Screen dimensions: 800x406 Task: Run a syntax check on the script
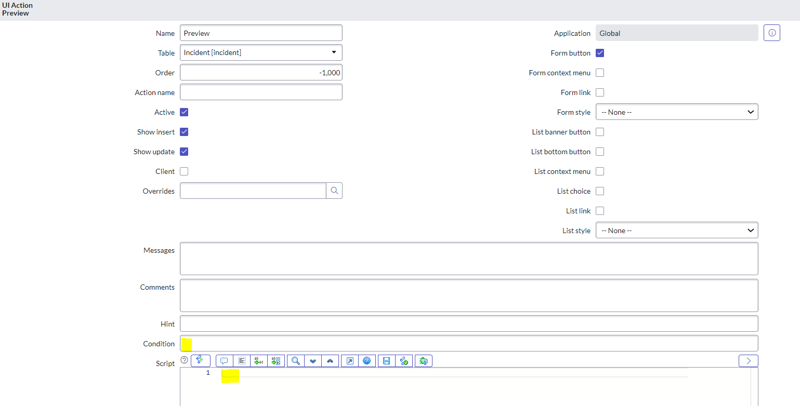point(404,360)
